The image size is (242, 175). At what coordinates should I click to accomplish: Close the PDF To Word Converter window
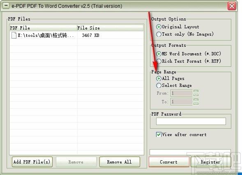(x=232, y=6)
